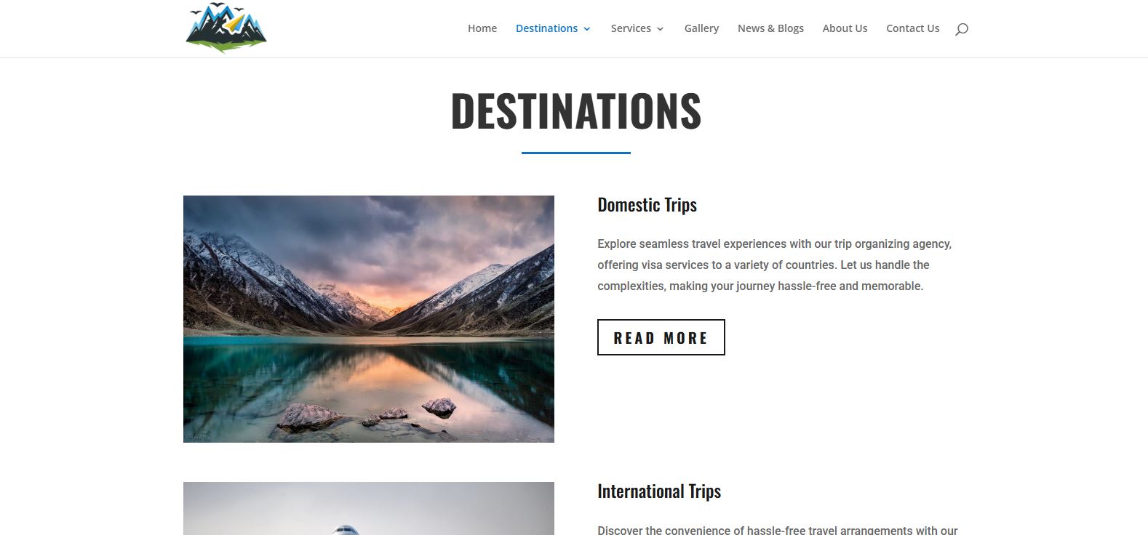Select the mountain lake image

tap(369, 319)
